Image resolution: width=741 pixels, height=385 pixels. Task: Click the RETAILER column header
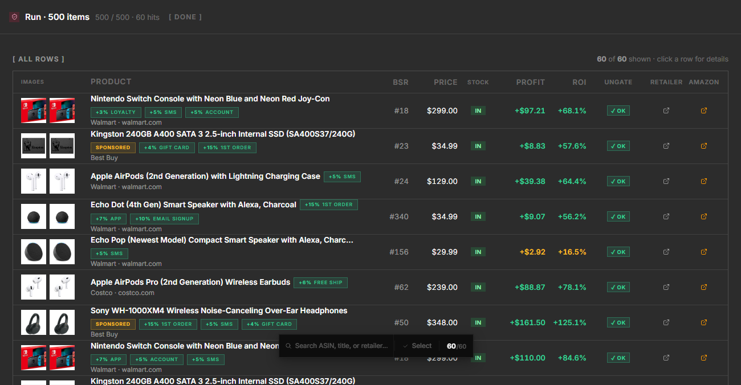click(x=666, y=82)
